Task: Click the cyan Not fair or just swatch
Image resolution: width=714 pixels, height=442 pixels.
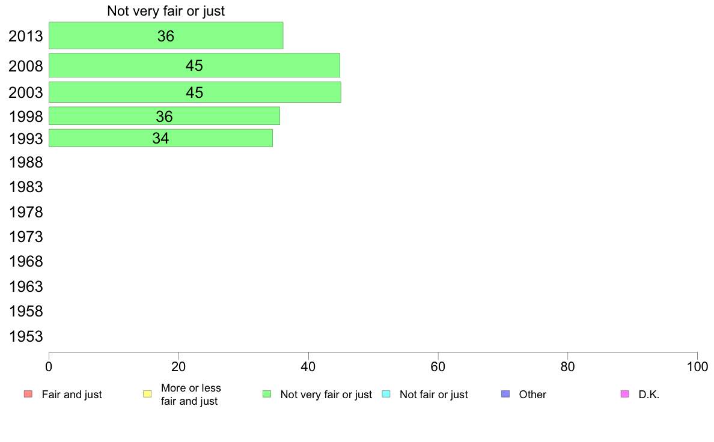Action: tap(386, 394)
